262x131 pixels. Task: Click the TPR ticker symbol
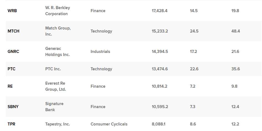[x=11, y=124]
